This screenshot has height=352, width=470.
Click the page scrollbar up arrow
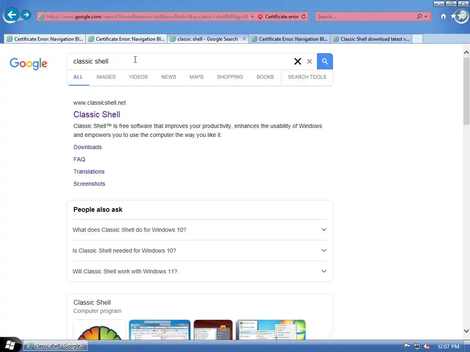point(466,53)
